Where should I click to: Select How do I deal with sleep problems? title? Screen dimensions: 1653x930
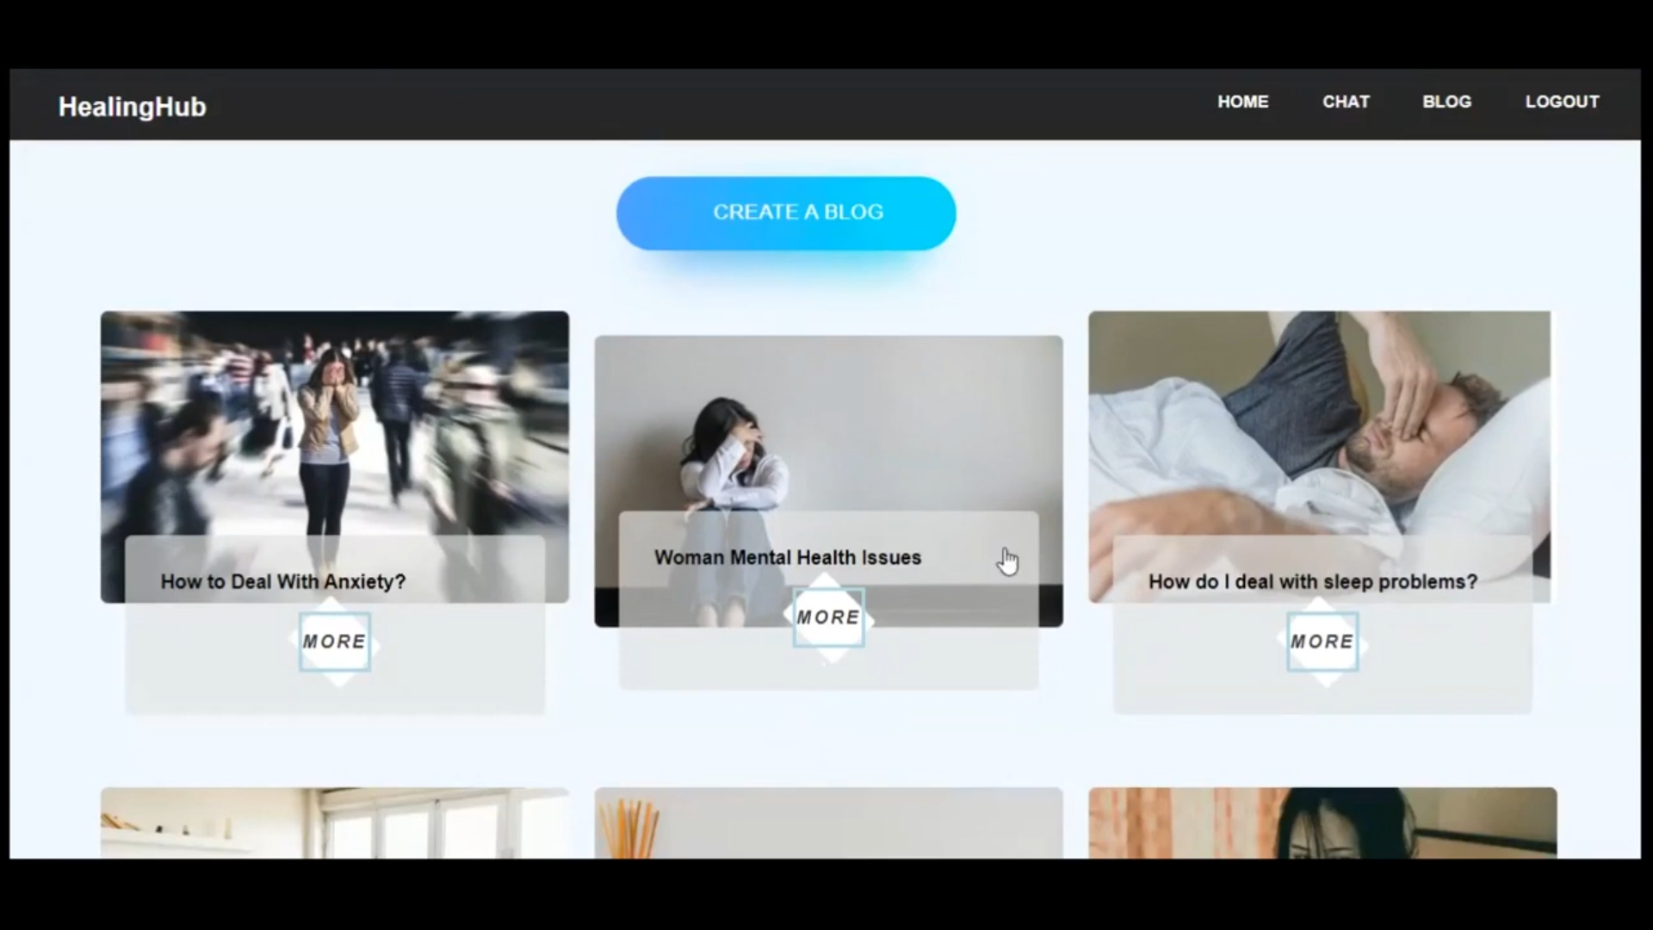pyautogui.click(x=1312, y=582)
